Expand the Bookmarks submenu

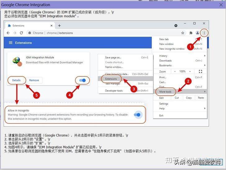click(x=180, y=65)
